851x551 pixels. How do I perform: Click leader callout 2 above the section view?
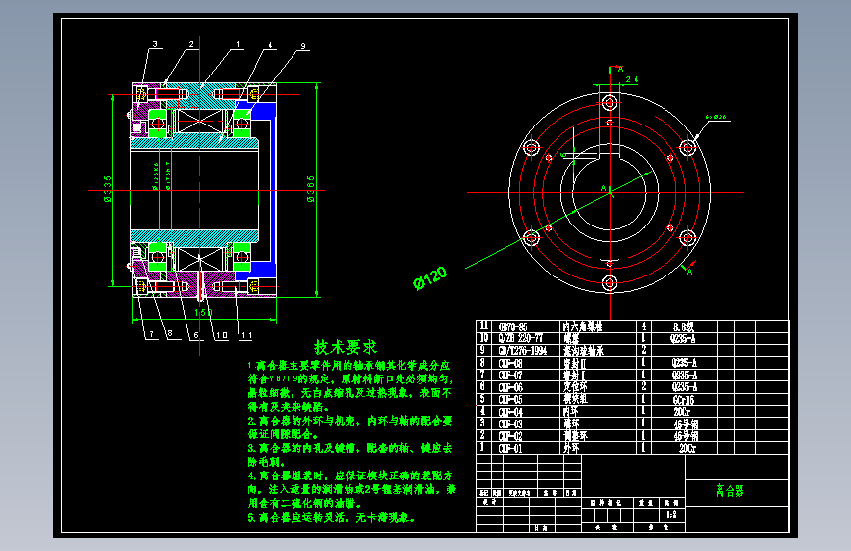coord(191,44)
